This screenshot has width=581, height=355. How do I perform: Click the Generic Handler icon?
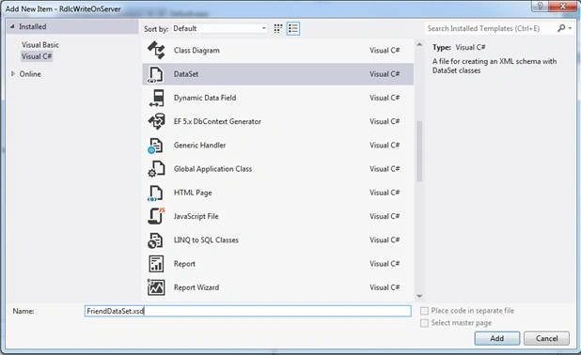point(156,146)
